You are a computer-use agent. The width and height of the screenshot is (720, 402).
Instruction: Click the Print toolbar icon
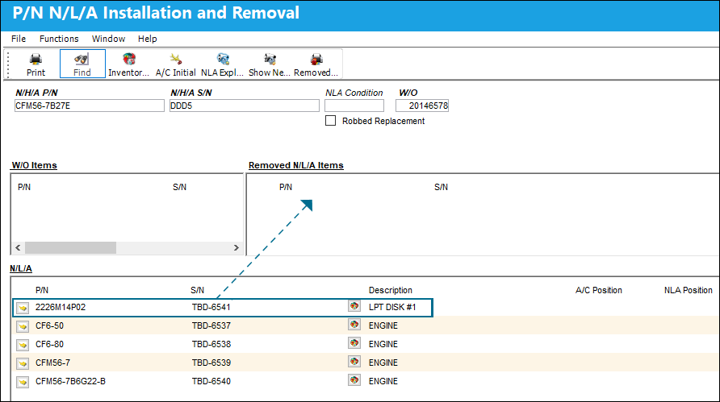click(x=36, y=59)
